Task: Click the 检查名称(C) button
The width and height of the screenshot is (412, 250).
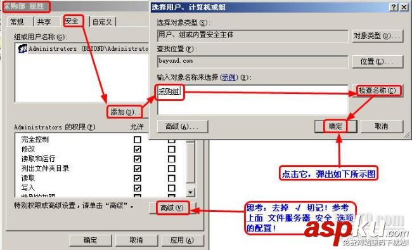Action: [377, 91]
